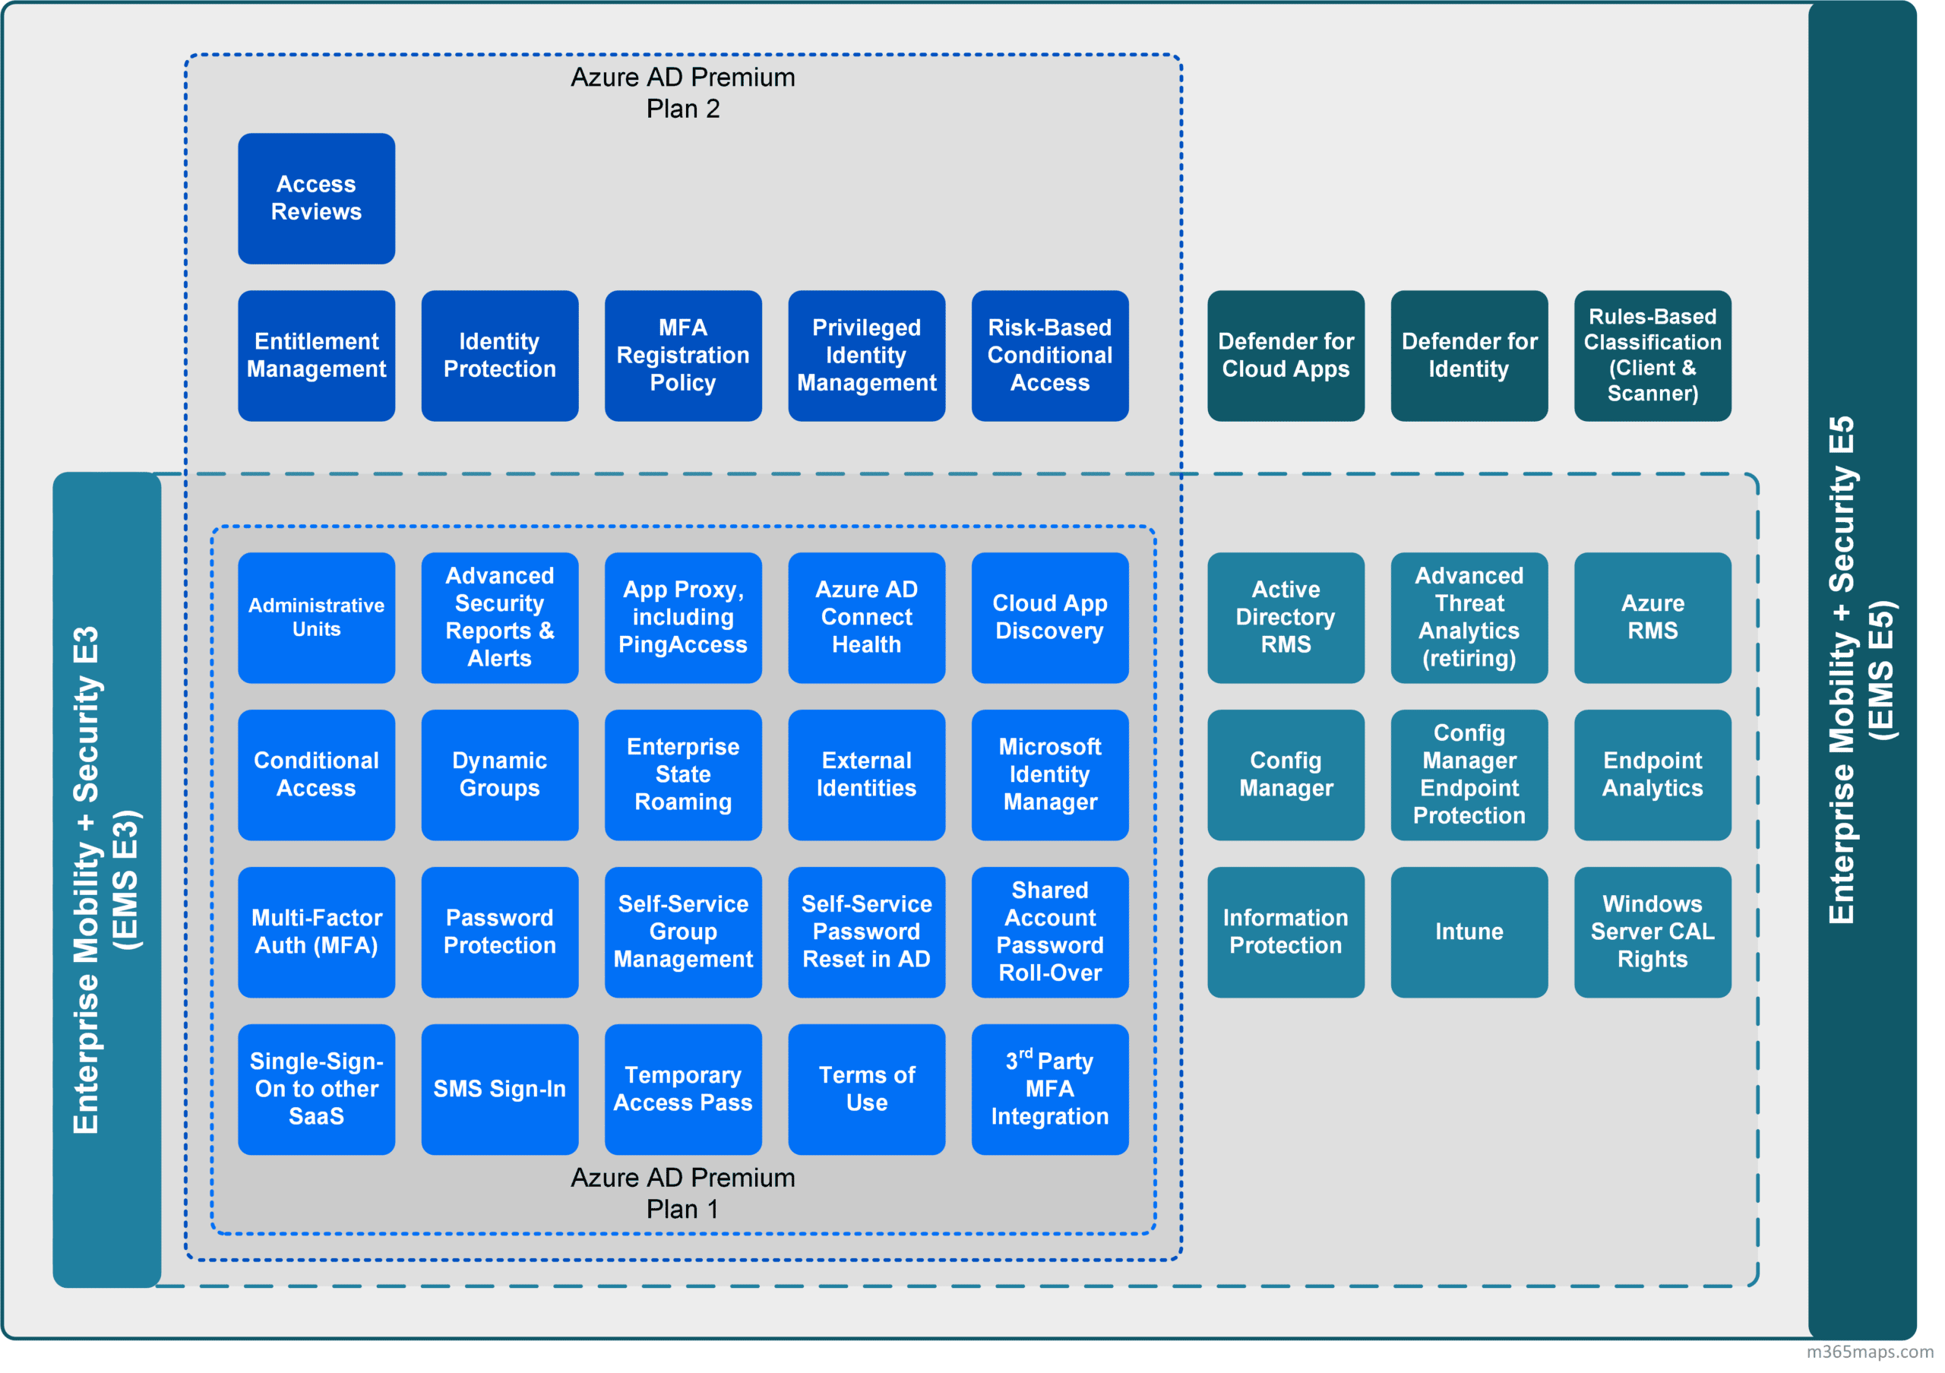Click the Password Protection tile
The width and height of the screenshot is (1945, 1373).
point(500,932)
